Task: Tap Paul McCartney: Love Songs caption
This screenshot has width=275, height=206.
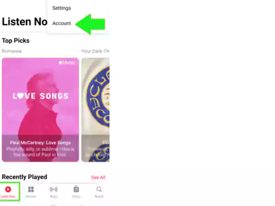Action: click(40, 143)
